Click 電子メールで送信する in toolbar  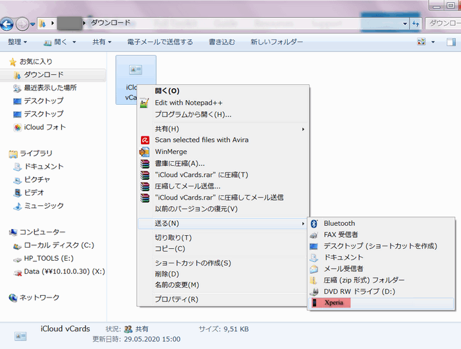tap(160, 42)
